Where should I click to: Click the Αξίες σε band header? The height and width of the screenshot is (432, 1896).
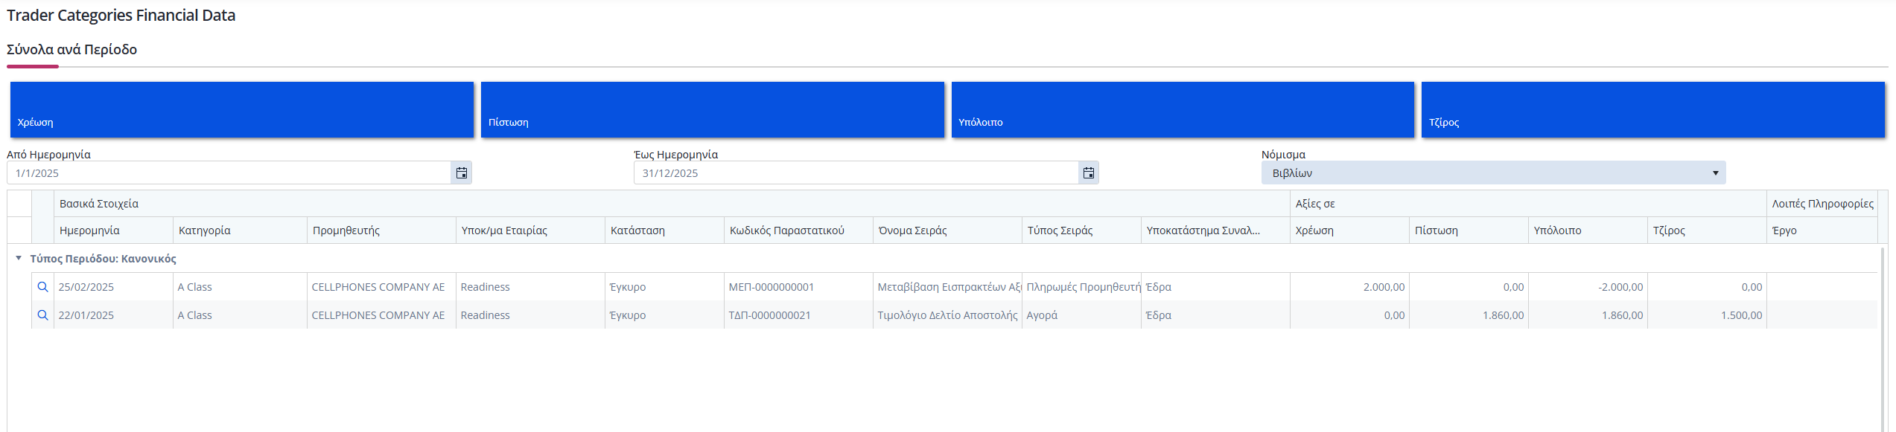[1528, 204]
